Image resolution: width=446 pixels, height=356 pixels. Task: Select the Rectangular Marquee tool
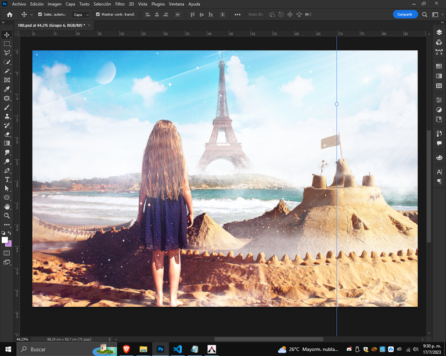coord(7,43)
